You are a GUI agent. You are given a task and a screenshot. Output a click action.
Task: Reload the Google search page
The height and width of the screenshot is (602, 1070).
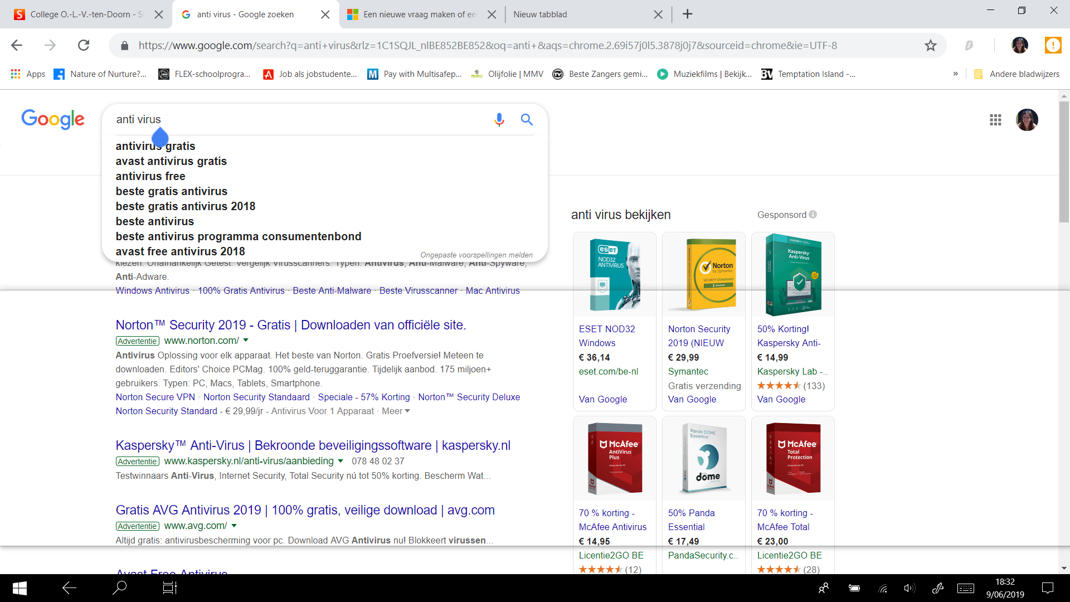pos(84,46)
